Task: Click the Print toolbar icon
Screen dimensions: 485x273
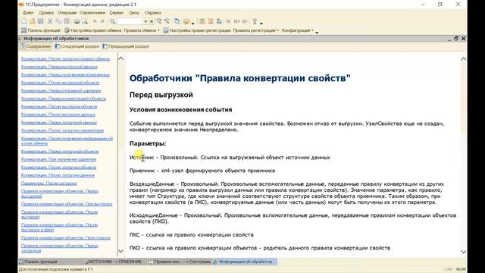Action: [76, 21]
